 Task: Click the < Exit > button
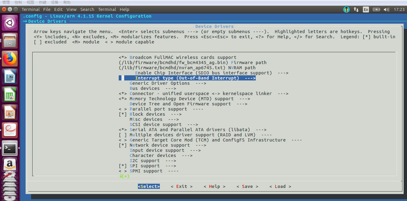(182, 186)
